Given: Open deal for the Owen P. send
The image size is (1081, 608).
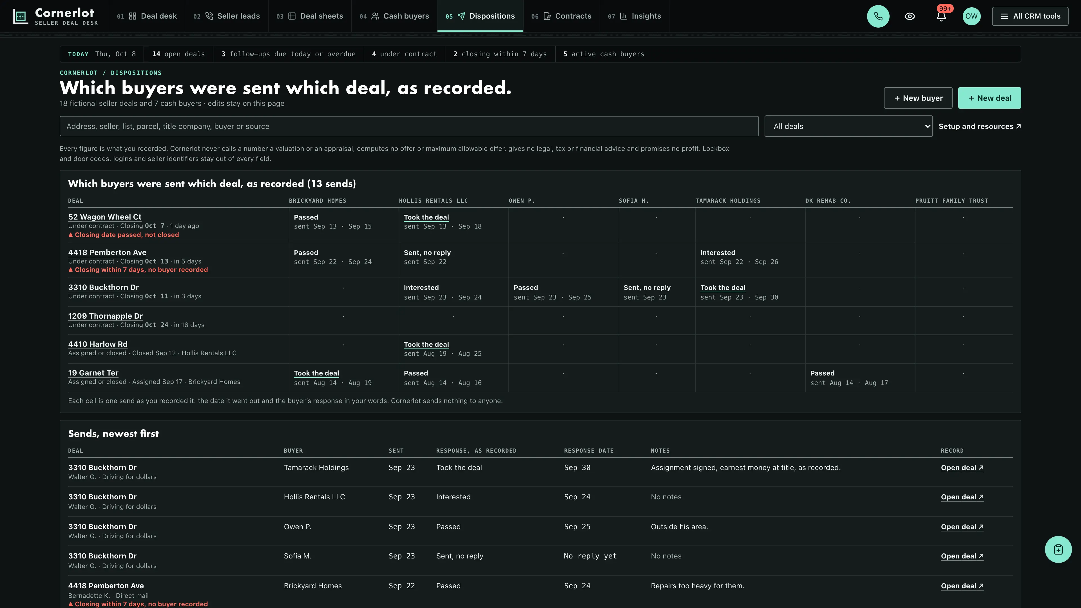Looking at the screenshot, I should [x=962, y=527].
